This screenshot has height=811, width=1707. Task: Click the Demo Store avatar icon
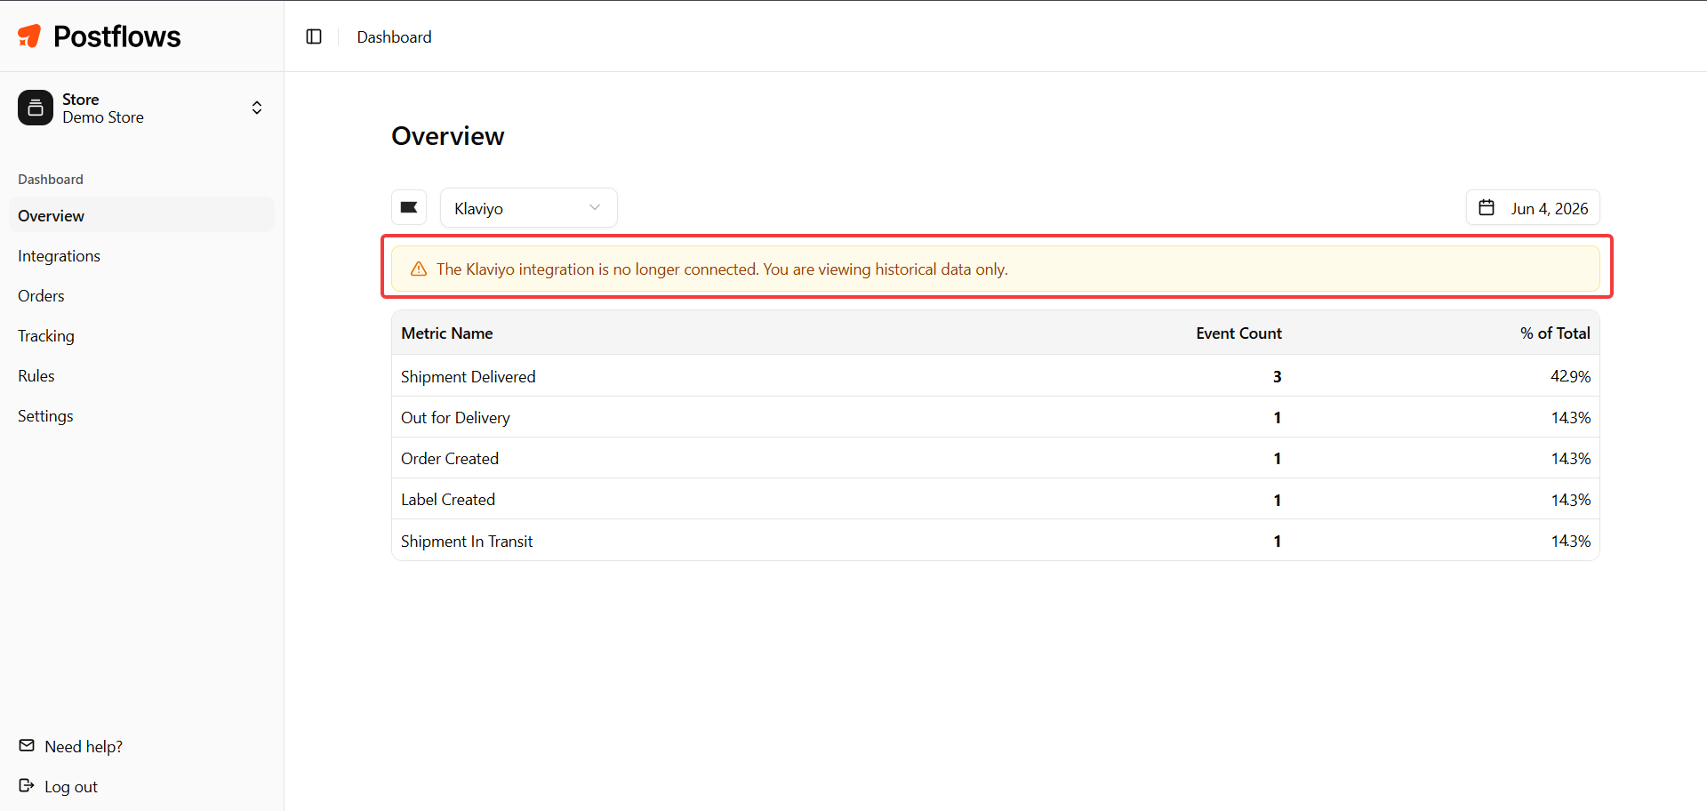(x=36, y=108)
